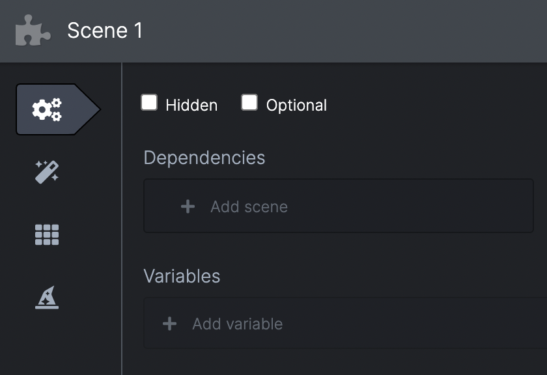Add a scene dependency

pos(249,206)
